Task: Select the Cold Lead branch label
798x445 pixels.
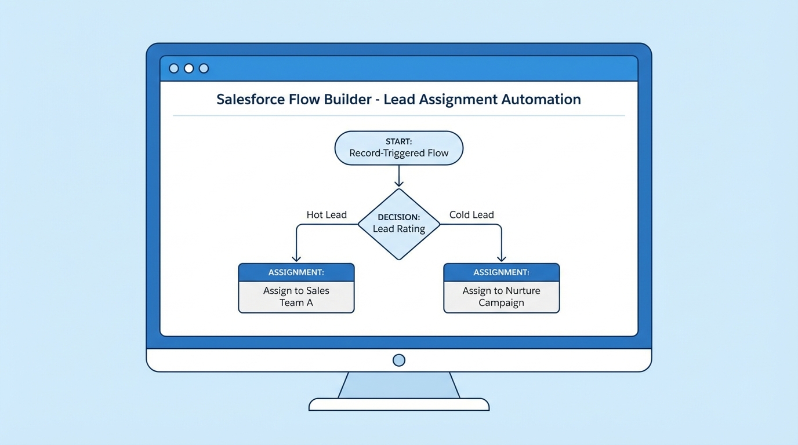Action: 471,214
